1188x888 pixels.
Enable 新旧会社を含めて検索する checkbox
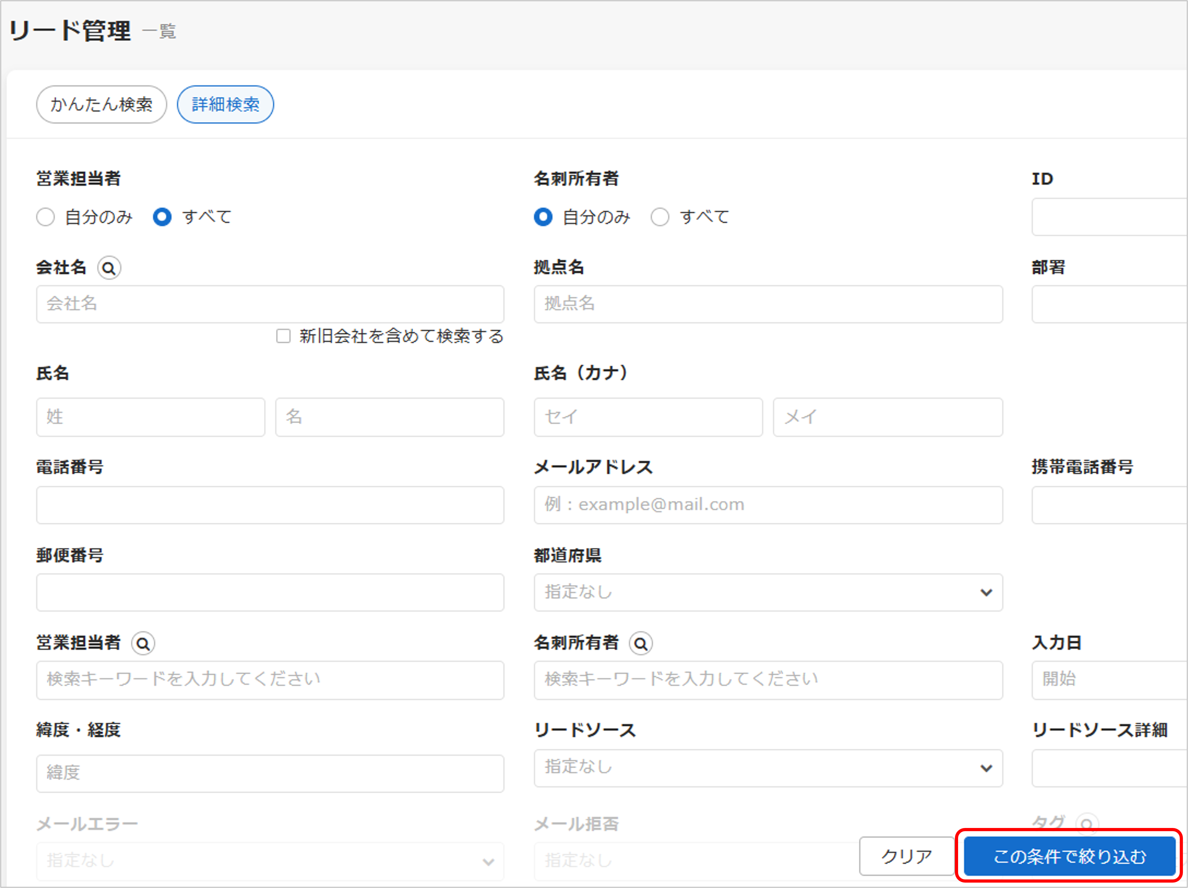283,336
